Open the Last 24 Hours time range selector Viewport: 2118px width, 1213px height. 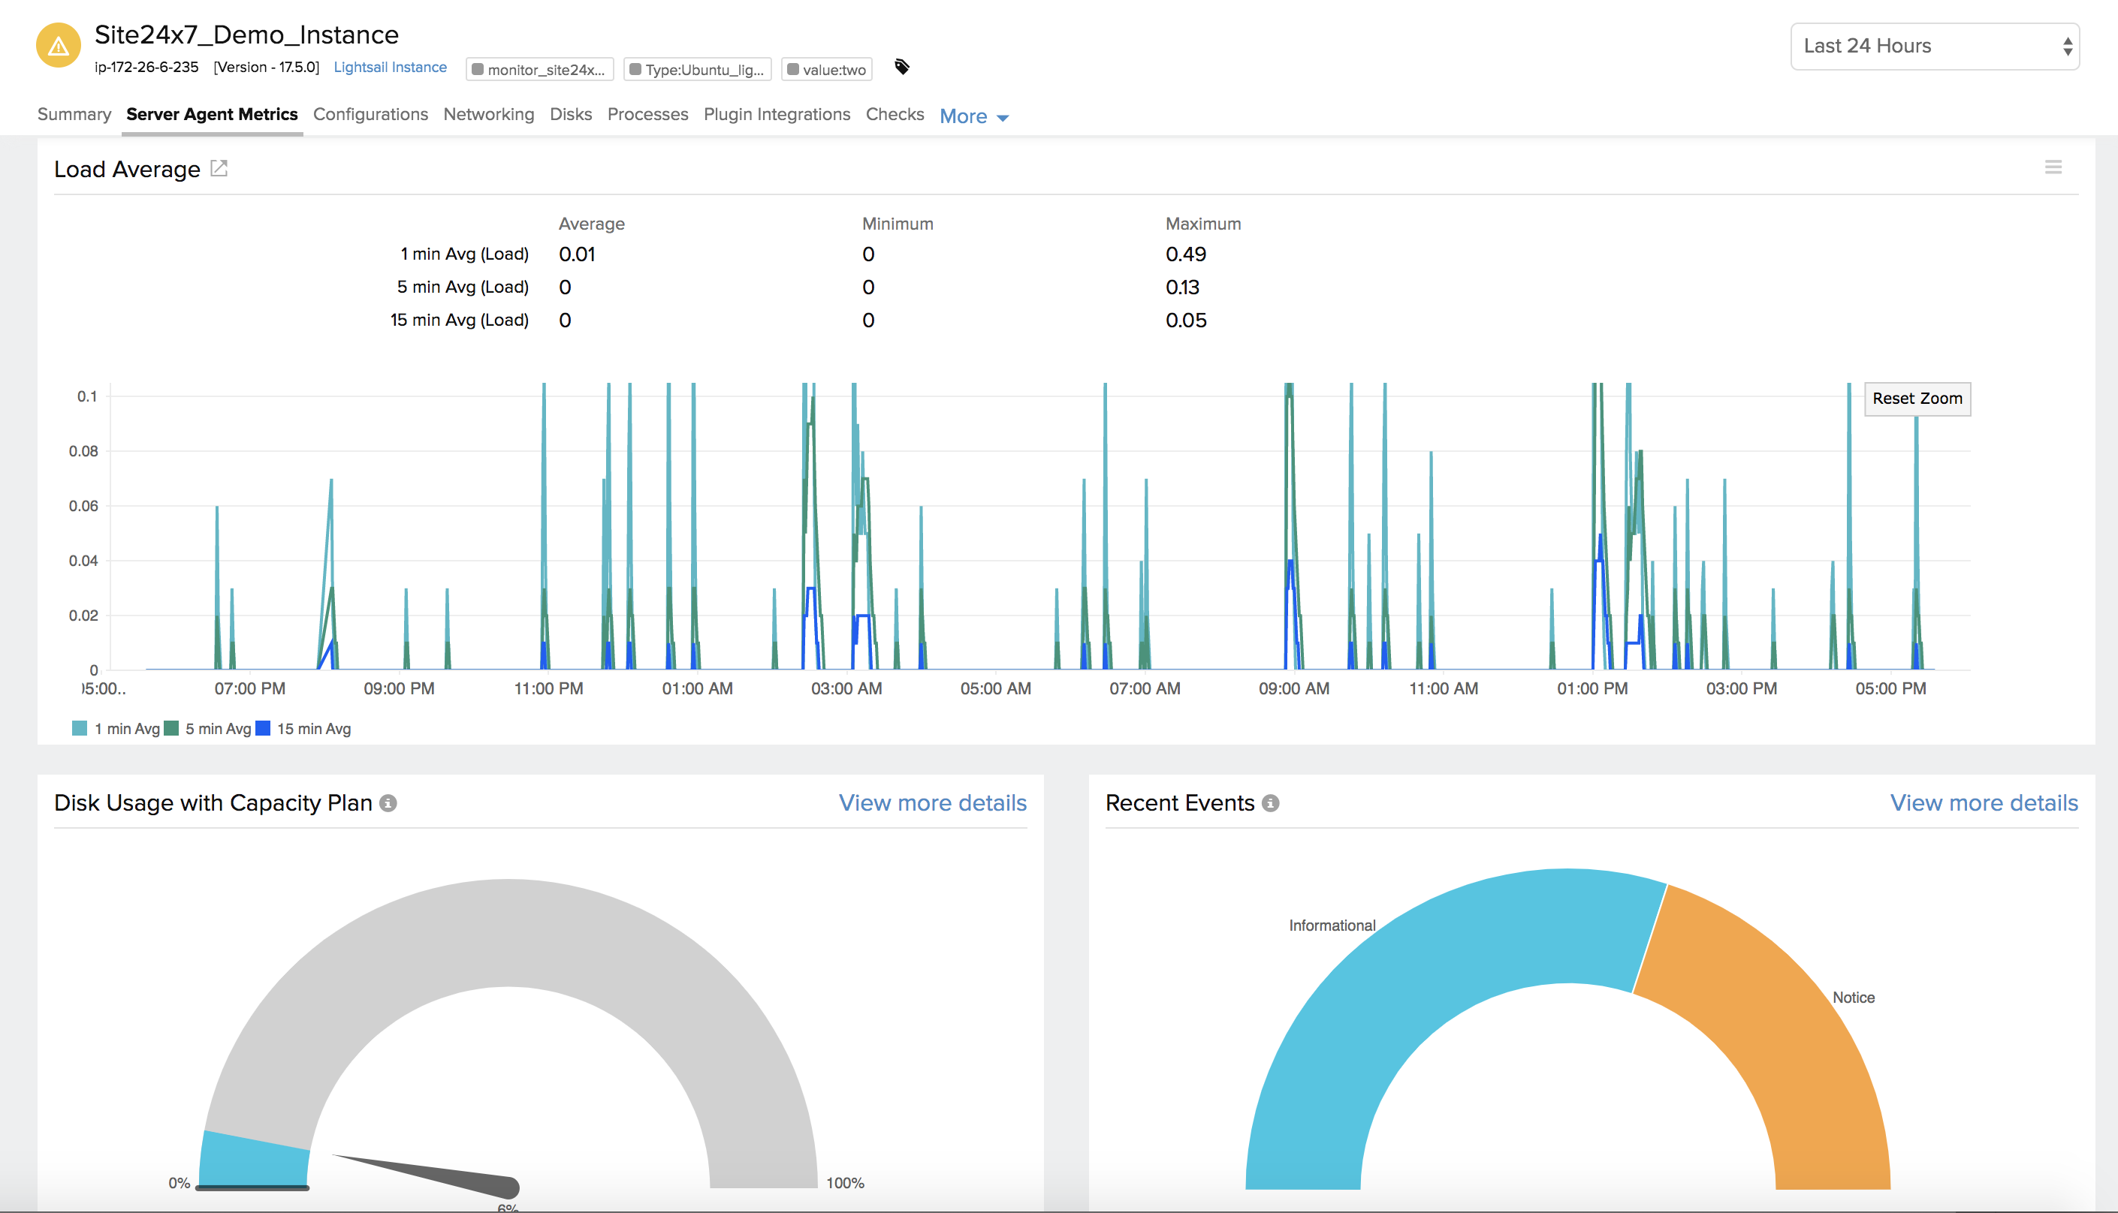point(1933,46)
